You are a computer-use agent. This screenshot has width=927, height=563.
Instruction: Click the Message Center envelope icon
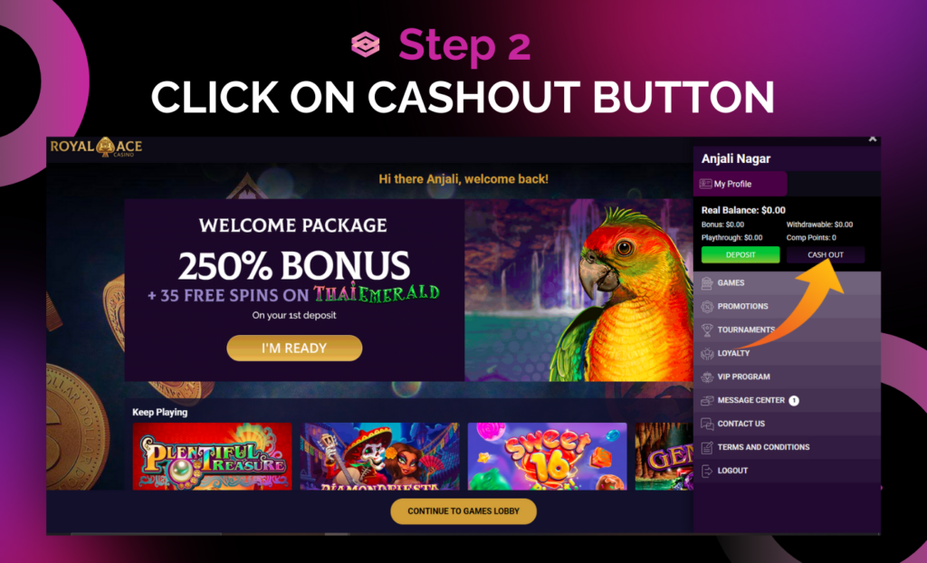click(x=707, y=400)
